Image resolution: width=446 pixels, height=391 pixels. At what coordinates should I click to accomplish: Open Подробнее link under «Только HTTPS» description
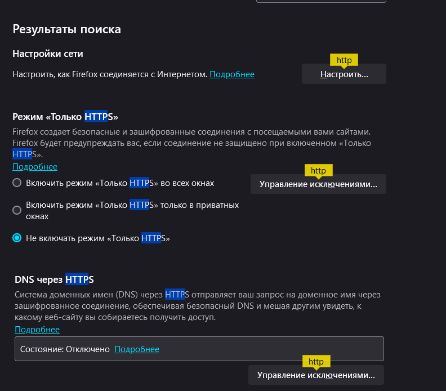(x=35, y=167)
